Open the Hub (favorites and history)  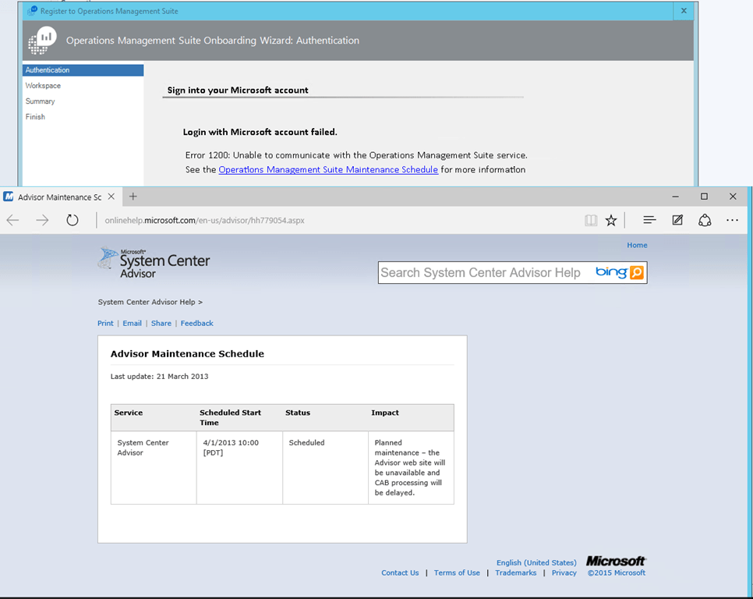(649, 220)
